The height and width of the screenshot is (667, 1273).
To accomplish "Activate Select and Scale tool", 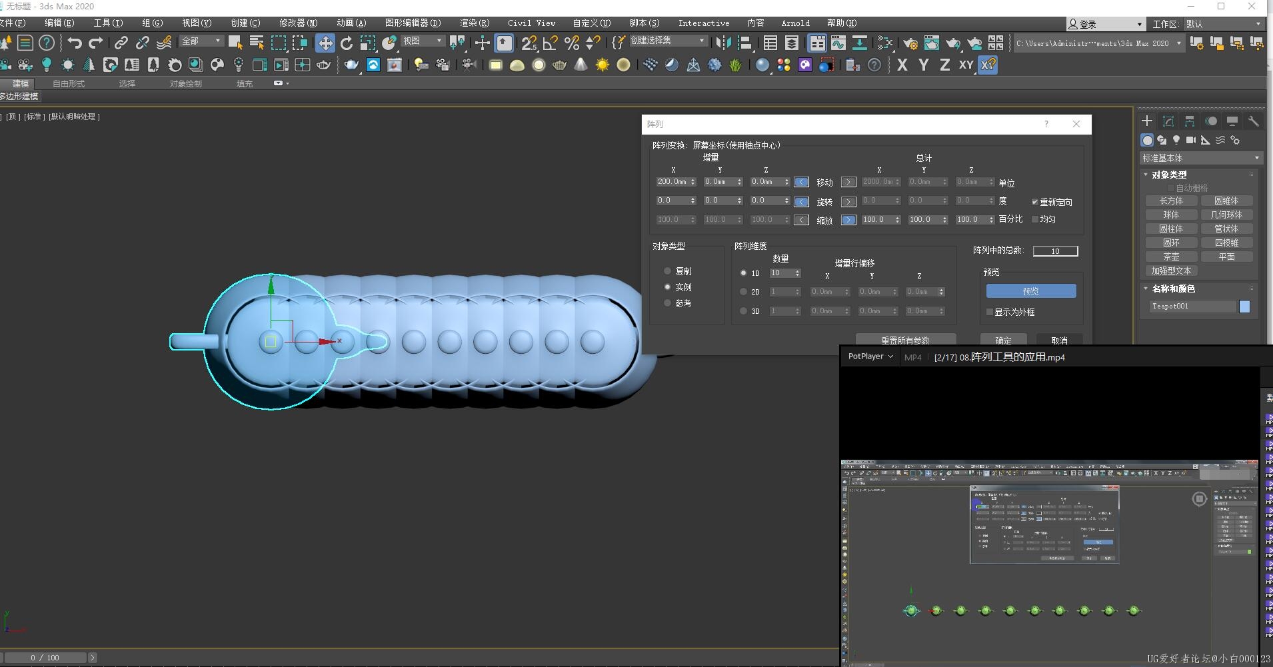I will (x=368, y=43).
